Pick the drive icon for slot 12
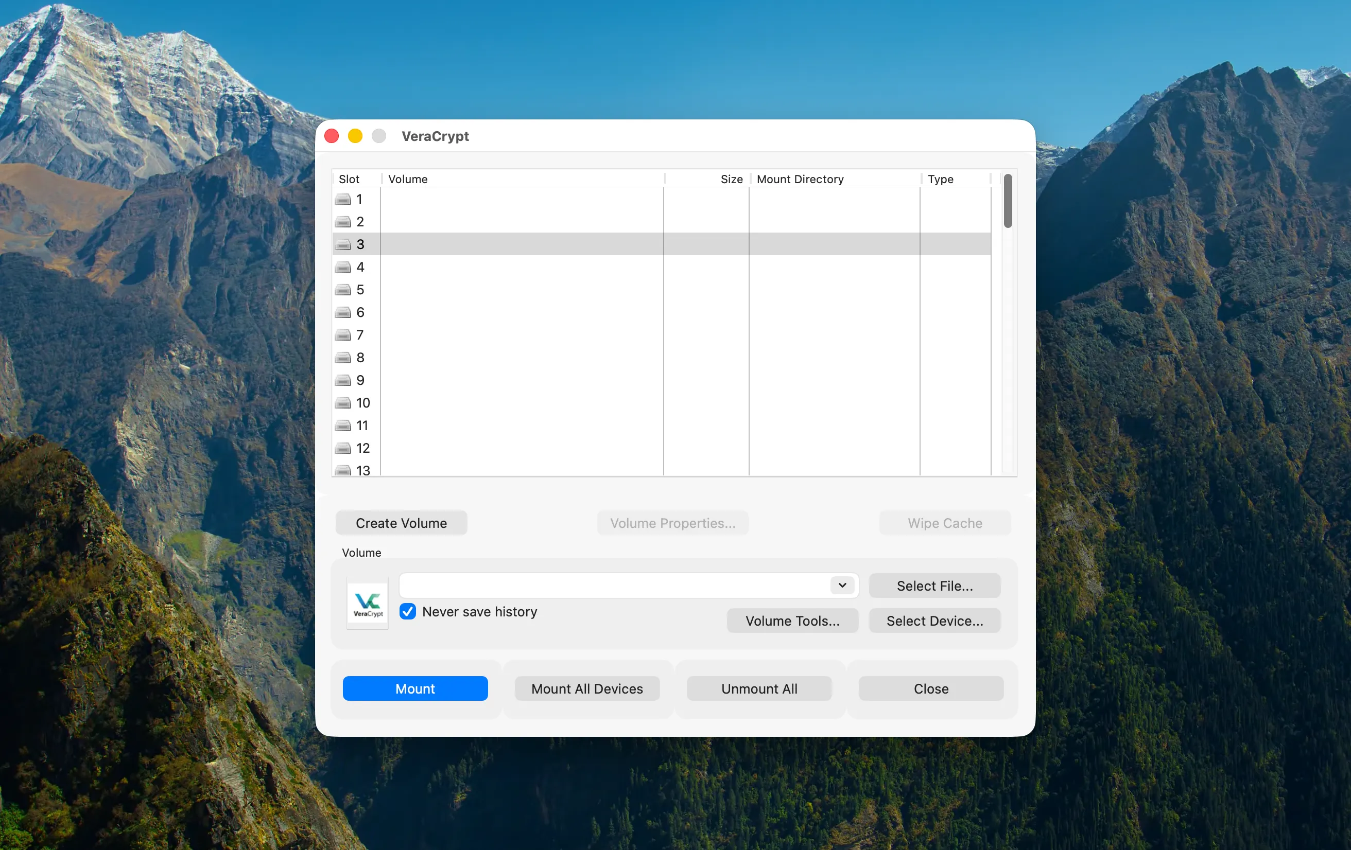This screenshot has width=1351, height=850. [343, 449]
